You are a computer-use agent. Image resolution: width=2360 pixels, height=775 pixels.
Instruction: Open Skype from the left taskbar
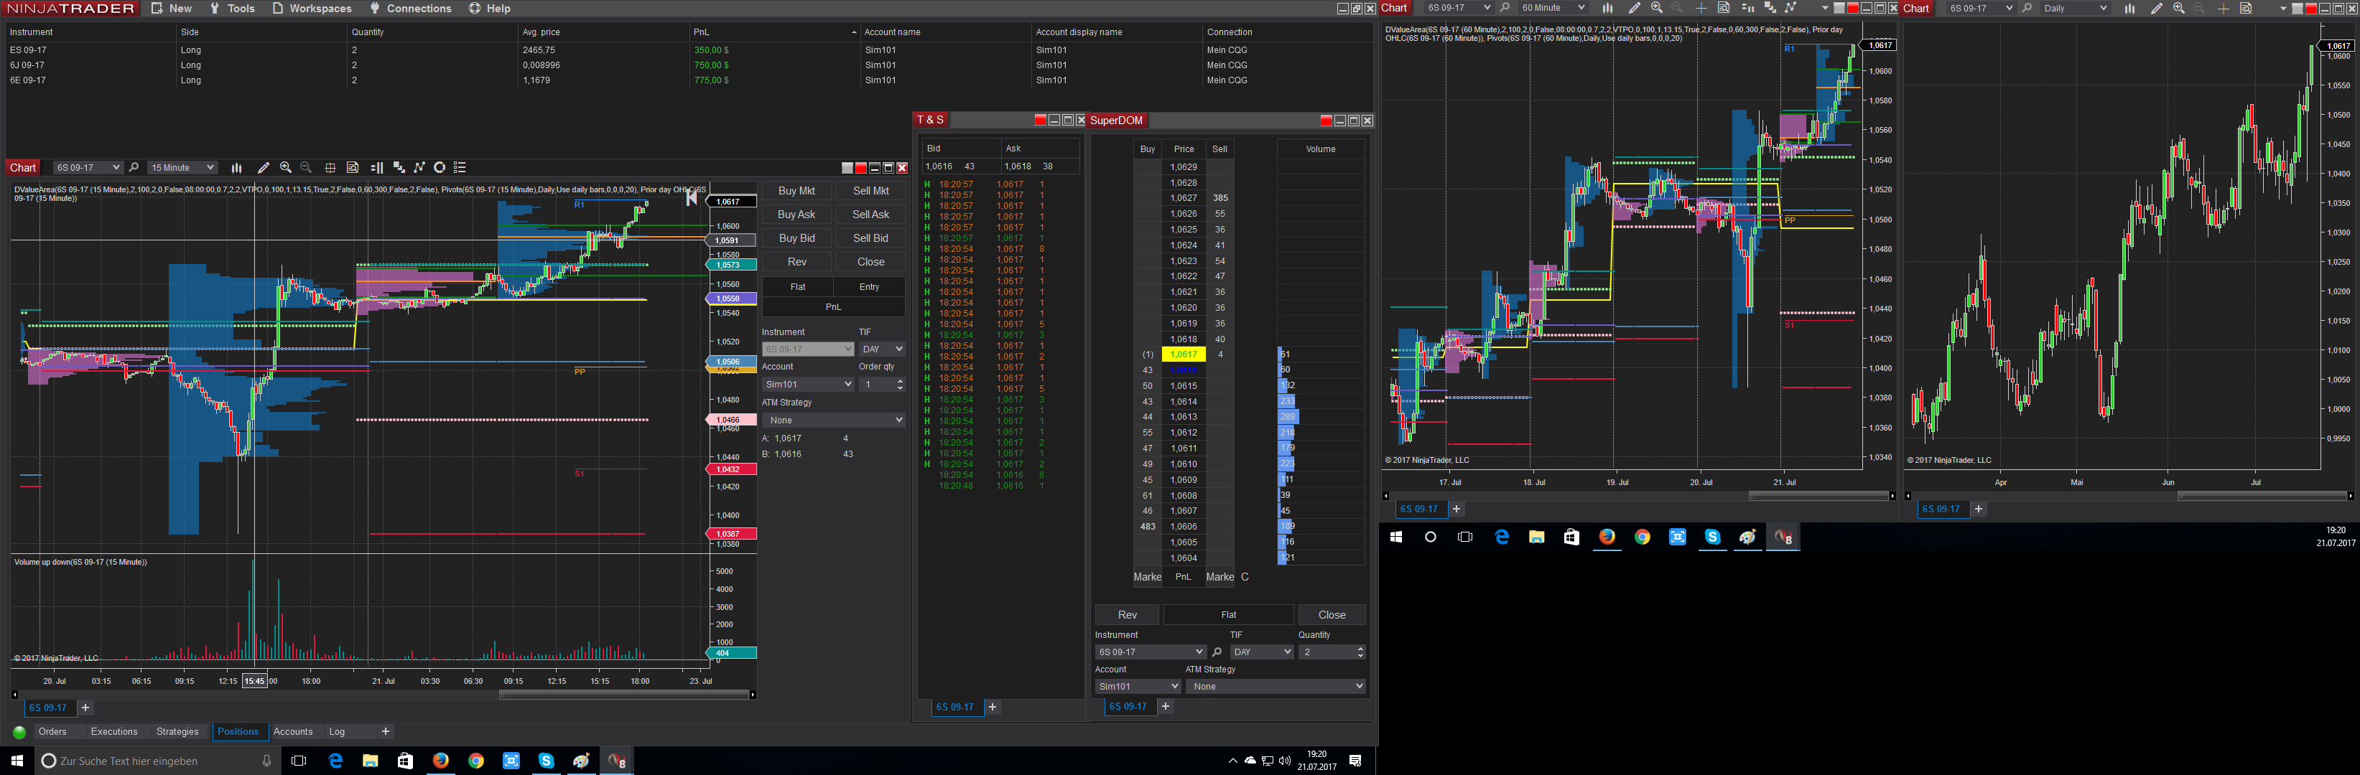[x=546, y=761]
